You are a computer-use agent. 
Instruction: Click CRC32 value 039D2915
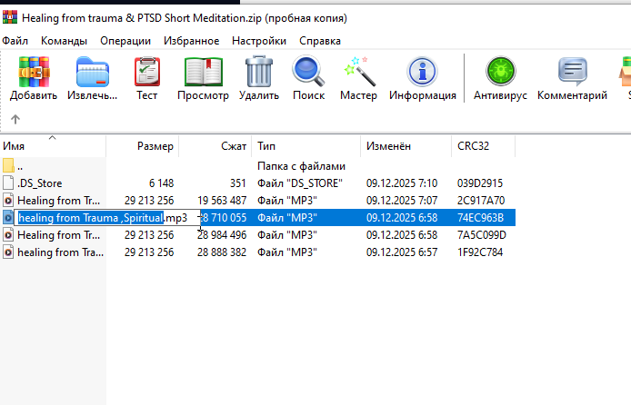pos(480,183)
